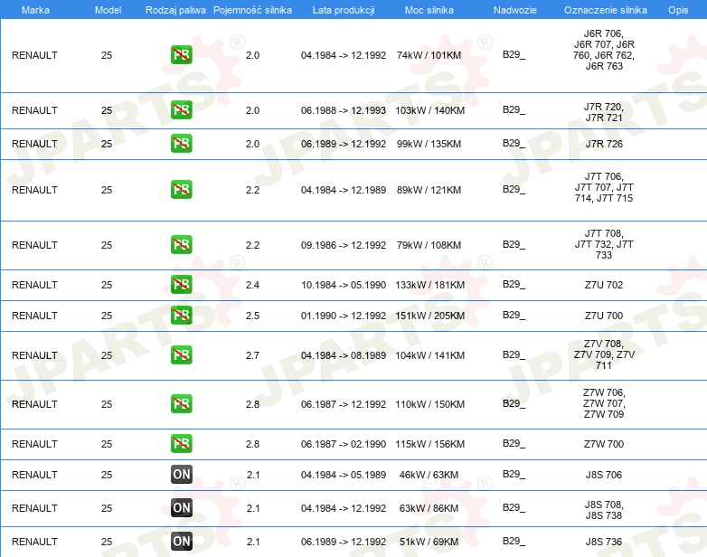Click petrol fuel icon in J7R 726 row
This screenshot has height=557, width=707.
[181, 144]
